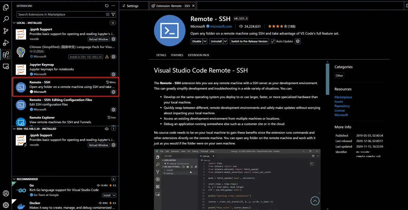The width and height of the screenshot is (408, 210).
Task: Click Switch to Pre-Release Version button
Action: 249,41
